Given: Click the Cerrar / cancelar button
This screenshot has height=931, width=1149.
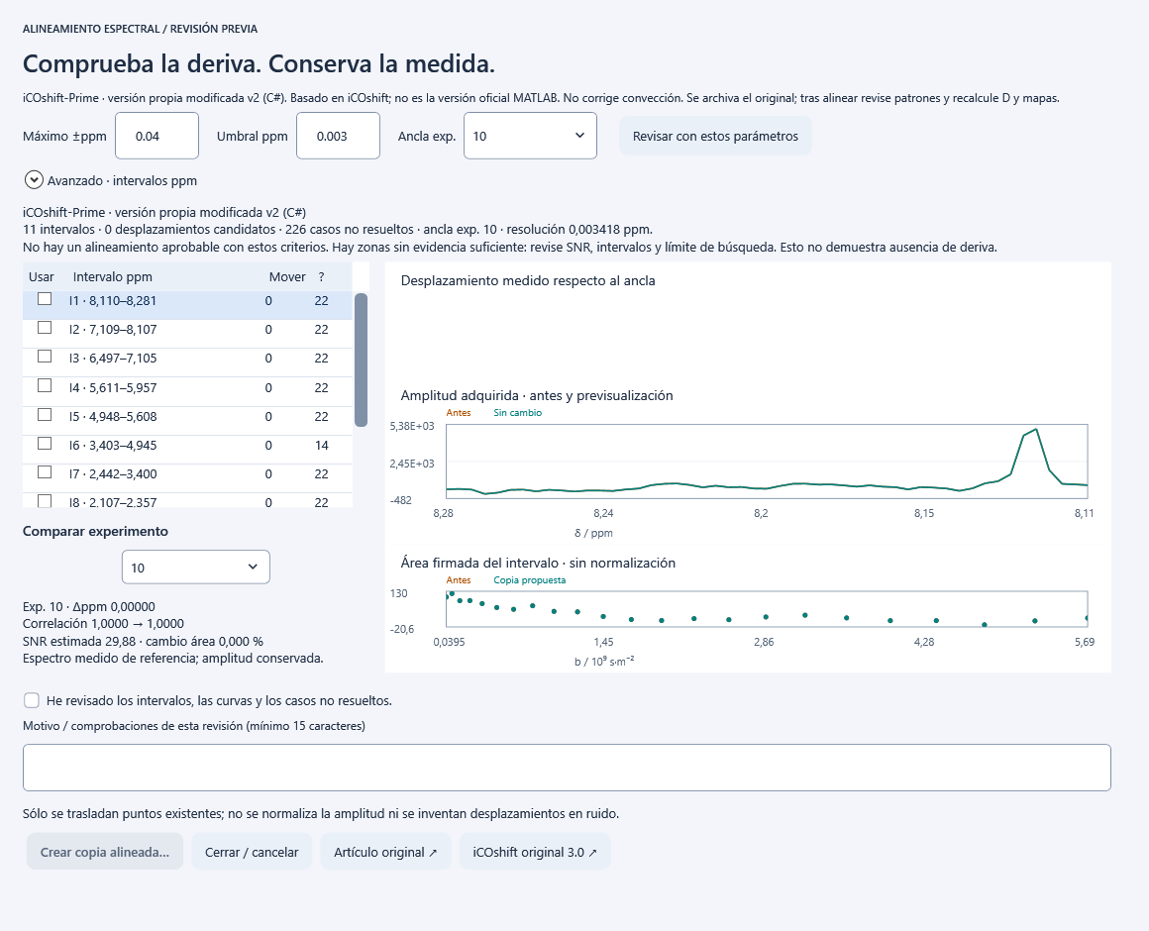Looking at the screenshot, I should [x=252, y=851].
